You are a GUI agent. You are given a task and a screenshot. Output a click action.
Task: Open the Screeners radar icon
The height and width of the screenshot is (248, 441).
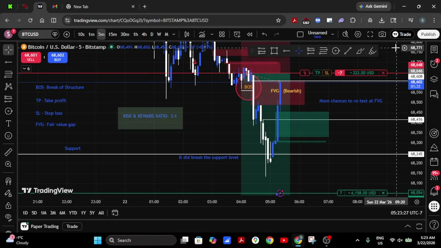coord(434,133)
